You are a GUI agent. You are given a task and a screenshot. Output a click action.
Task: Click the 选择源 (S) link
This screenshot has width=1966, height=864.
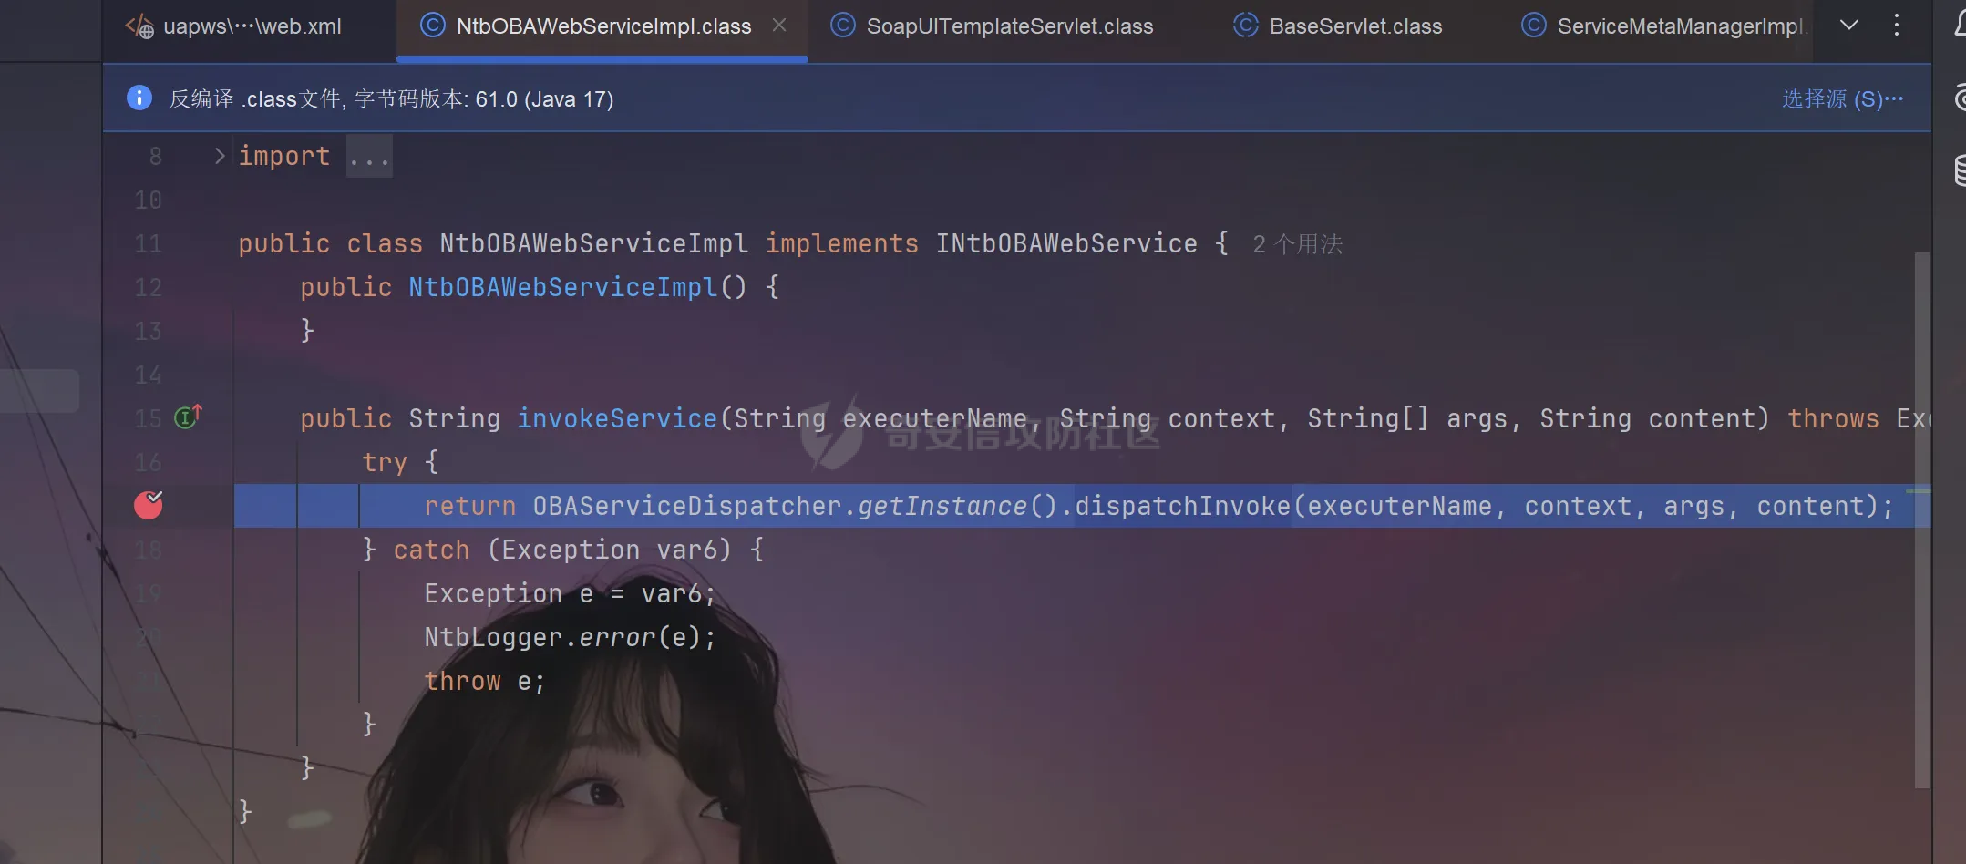[1841, 98]
